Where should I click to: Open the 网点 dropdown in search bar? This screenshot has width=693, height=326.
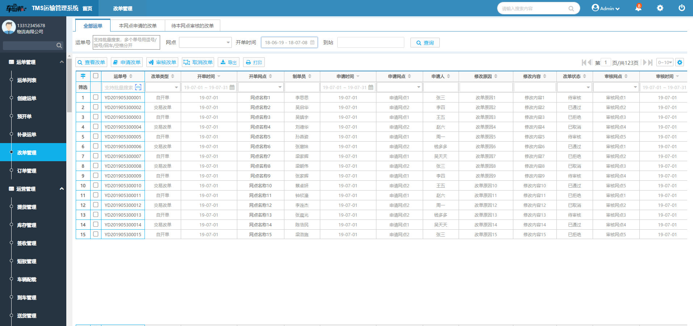[205, 42]
